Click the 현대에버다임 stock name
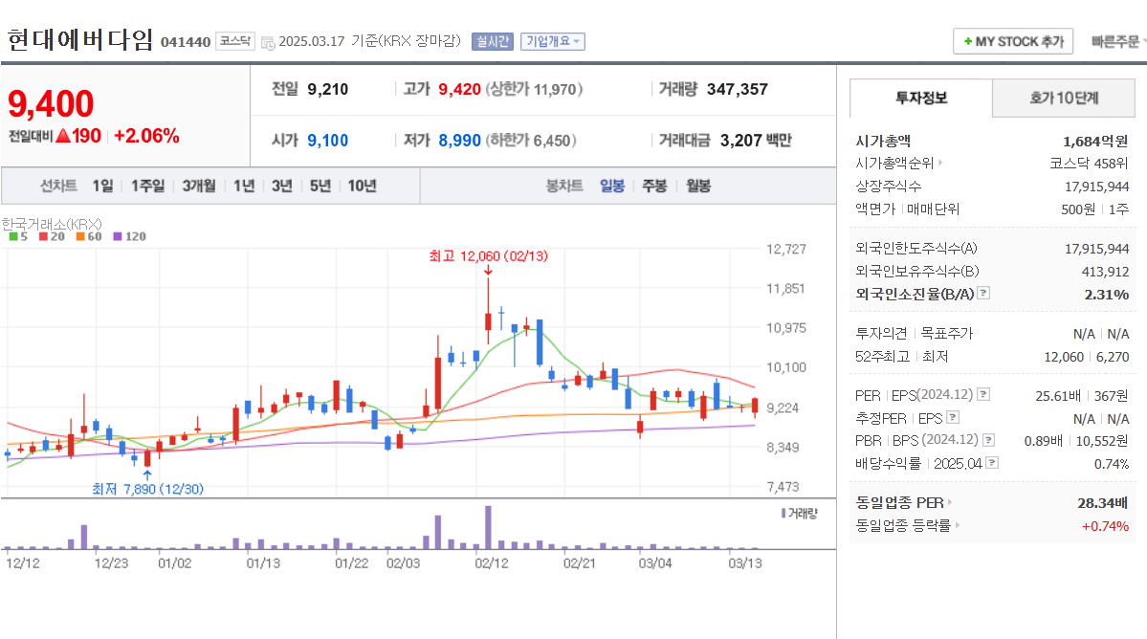Image resolution: width=1147 pixels, height=639 pixels. point(80,39)
